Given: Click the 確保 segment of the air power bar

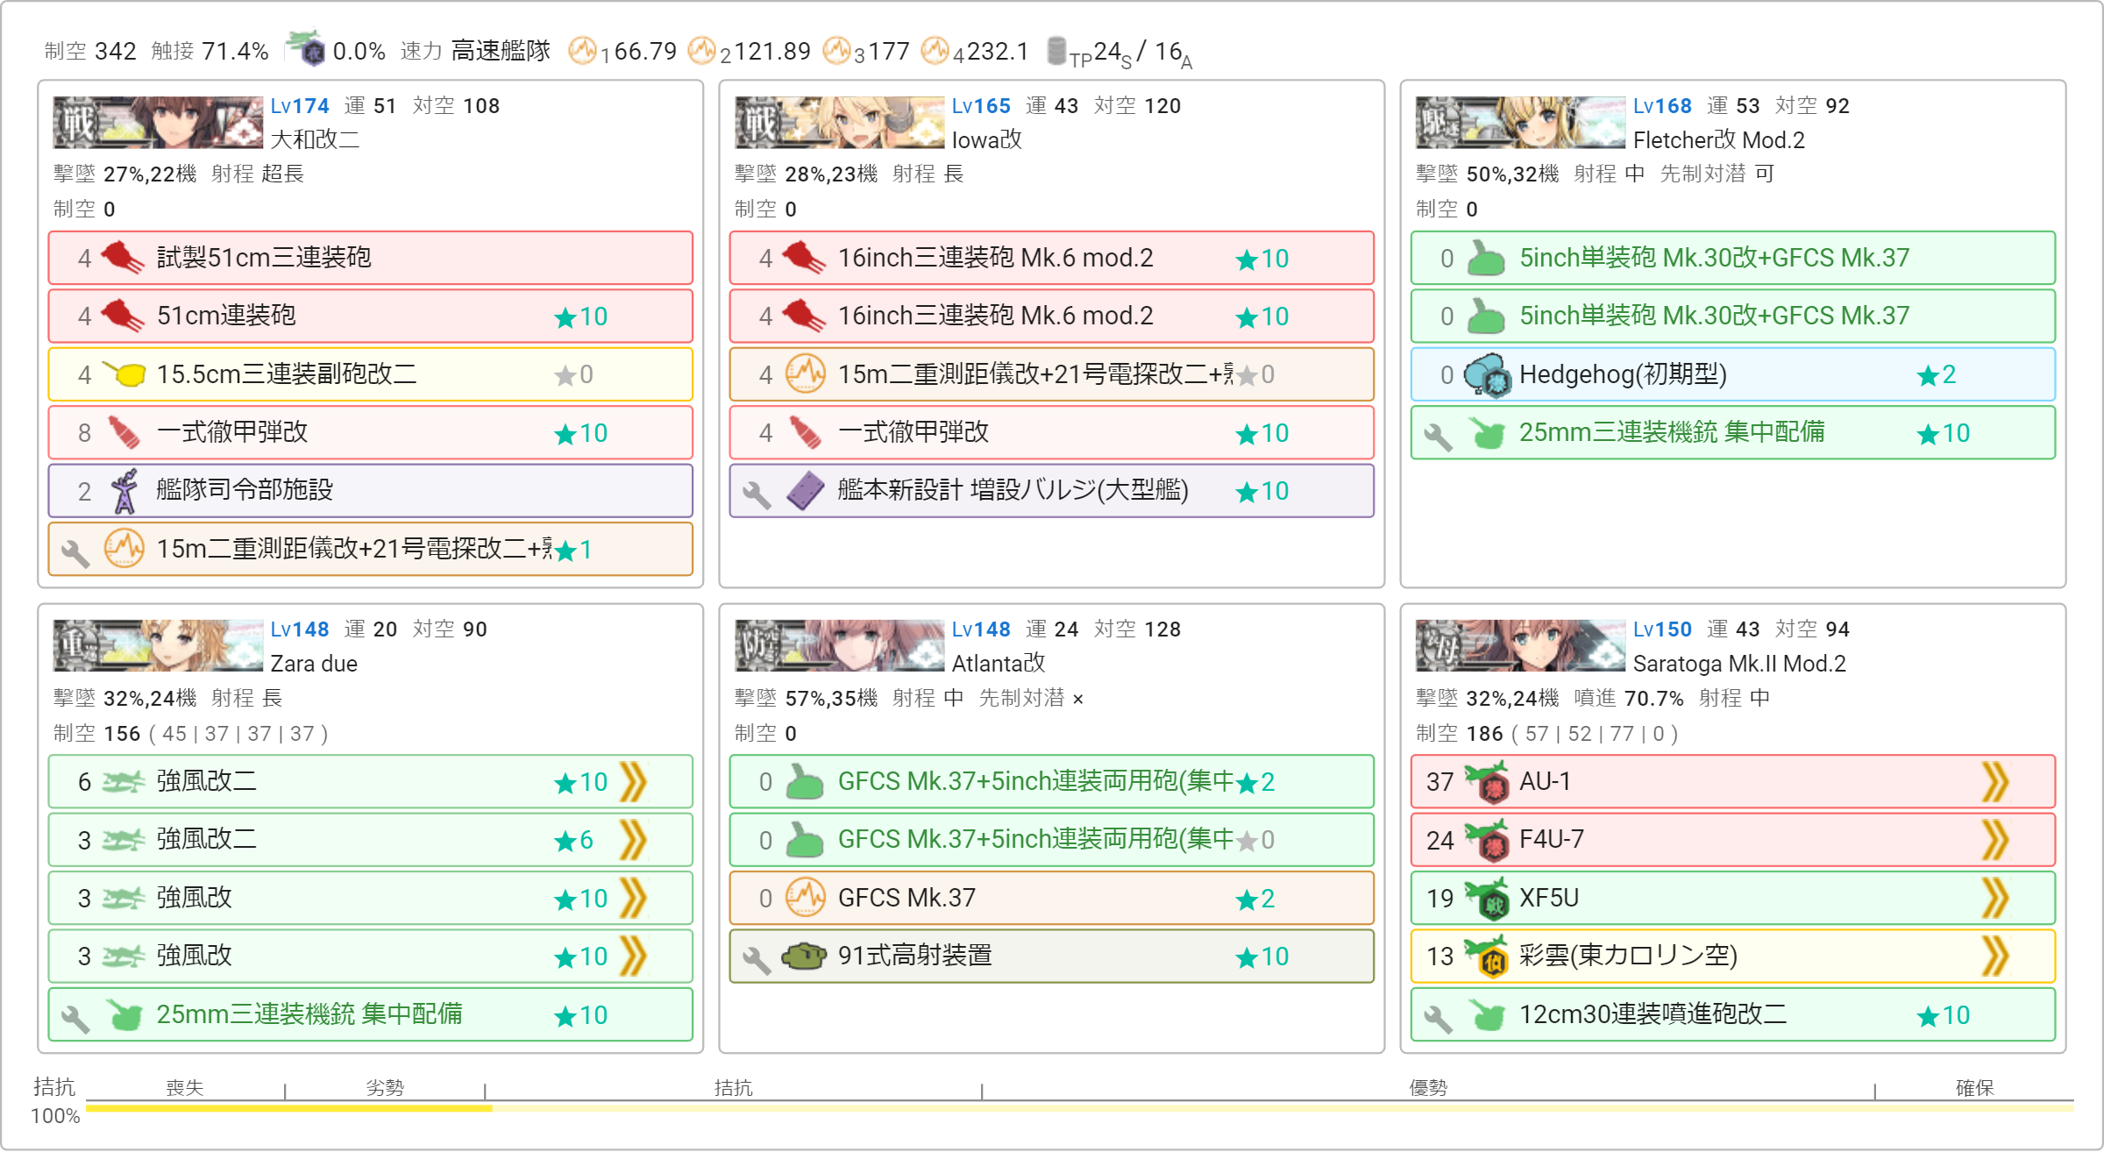Looking at the screenshot, I should (x=1974, y=1088).
